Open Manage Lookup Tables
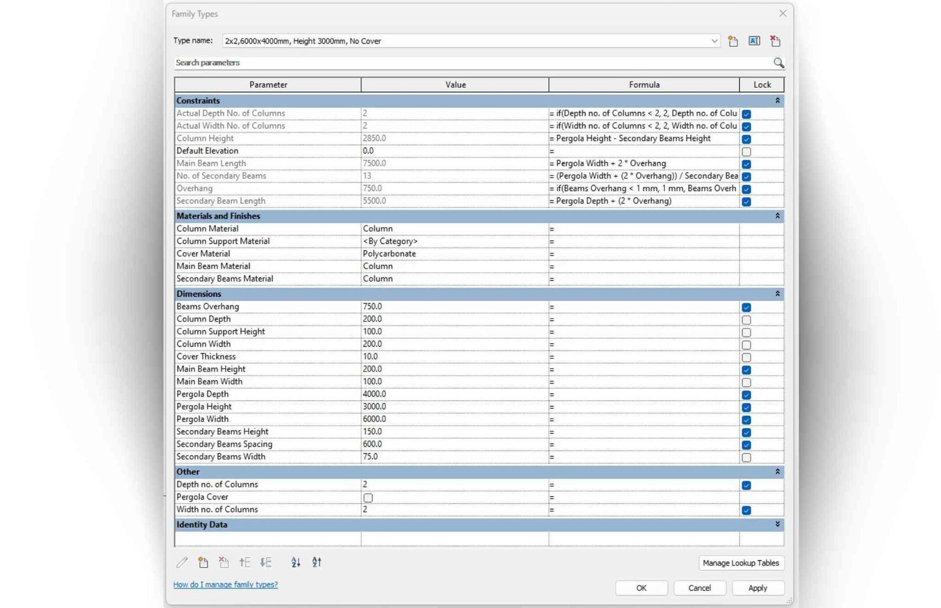Screen dimensions: 941x608 pos(740,563)
